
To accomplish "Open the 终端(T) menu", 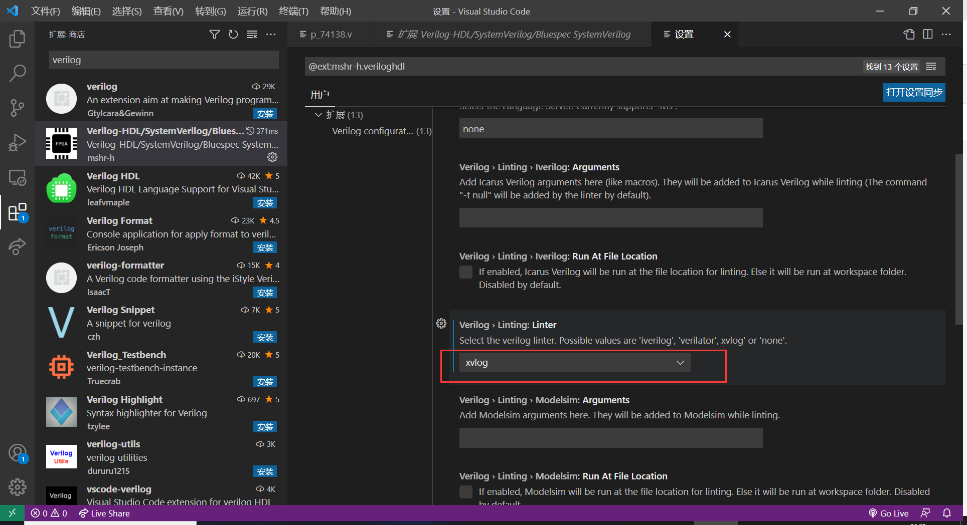I will [293, 11].
